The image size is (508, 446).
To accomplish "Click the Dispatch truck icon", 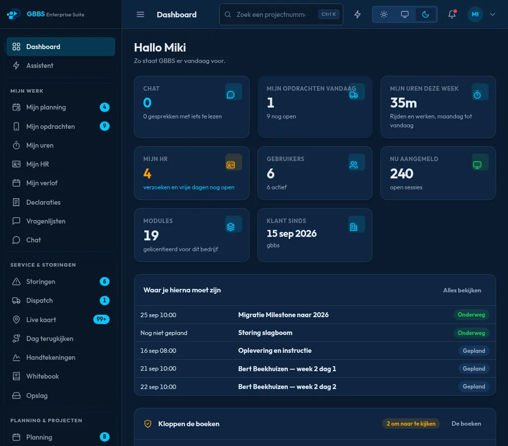I will pos(16,300).
